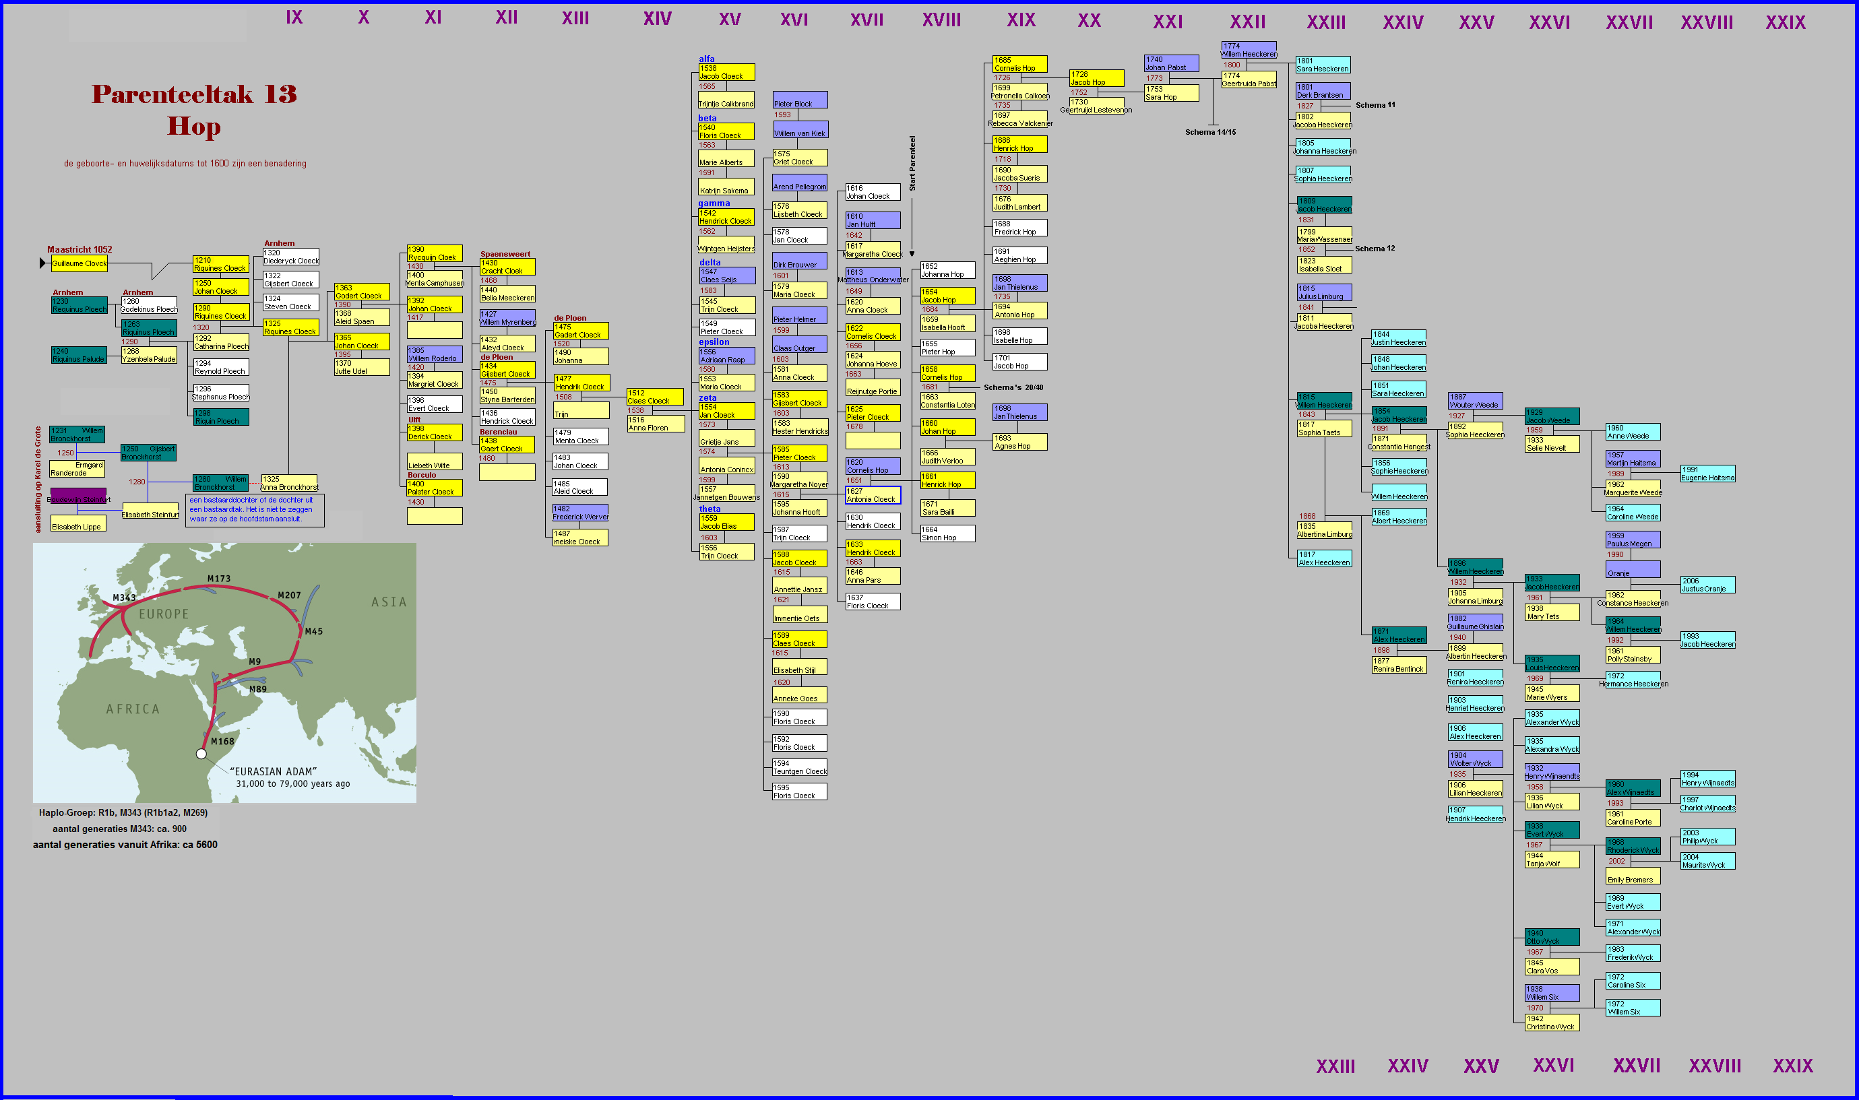This screenshot has height=1100, width=1859.
Task: Click the blue bastaarddochter note box
Action: click(254, 510)
